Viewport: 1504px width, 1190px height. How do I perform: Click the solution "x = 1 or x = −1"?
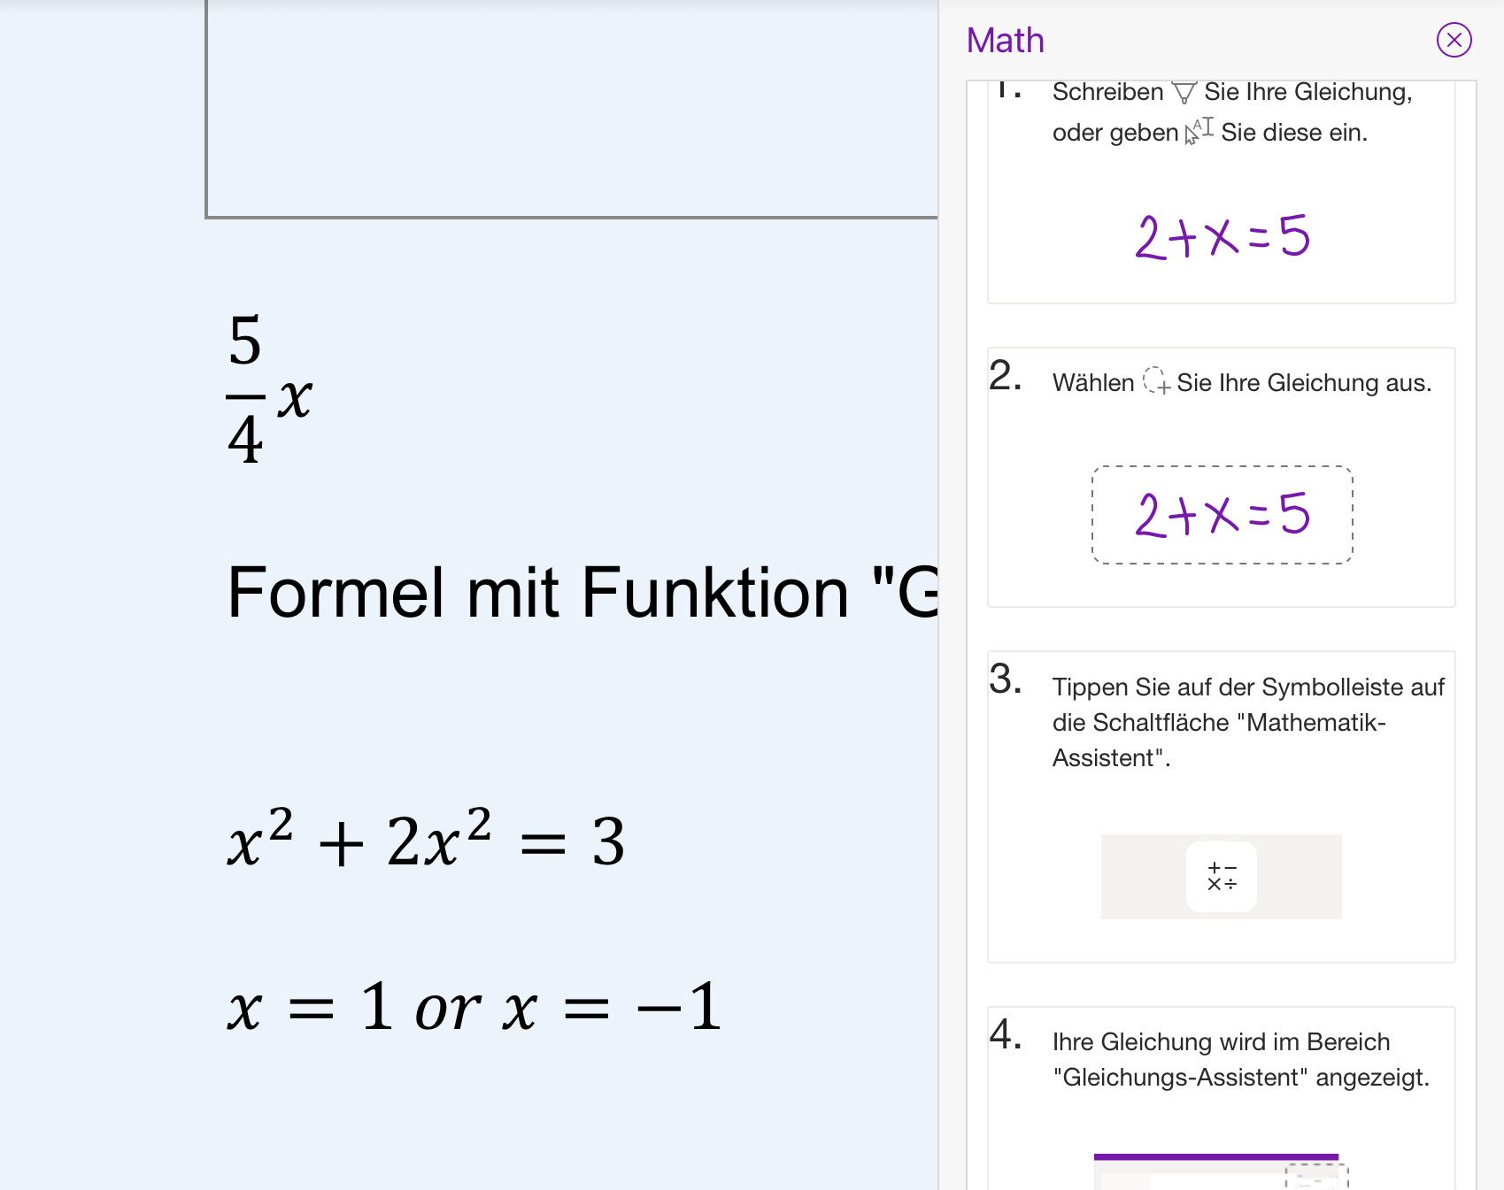point(474,1007)
